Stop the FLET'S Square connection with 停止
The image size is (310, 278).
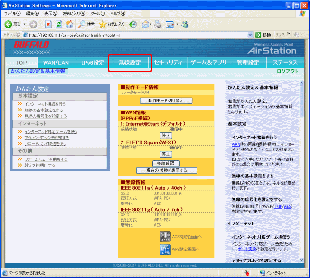(x=166, y=154)
